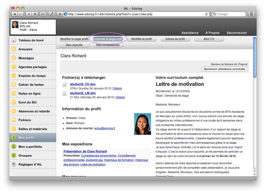Click the Google search field
Image resolution: width=266 pixels, height=193 pixels.
coord(231,14)
